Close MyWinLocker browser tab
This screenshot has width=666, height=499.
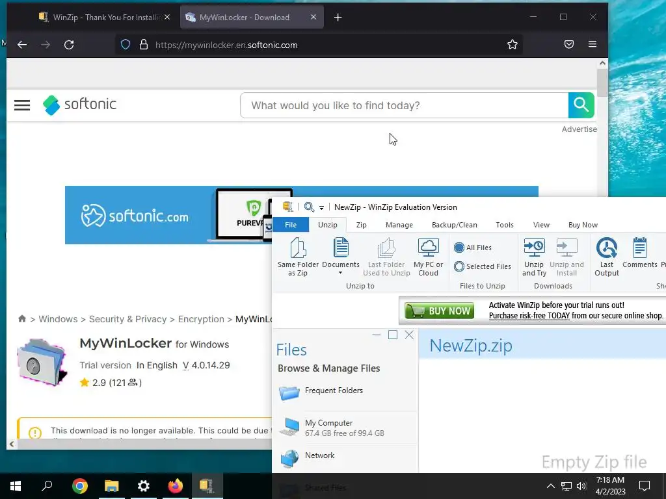313,17
